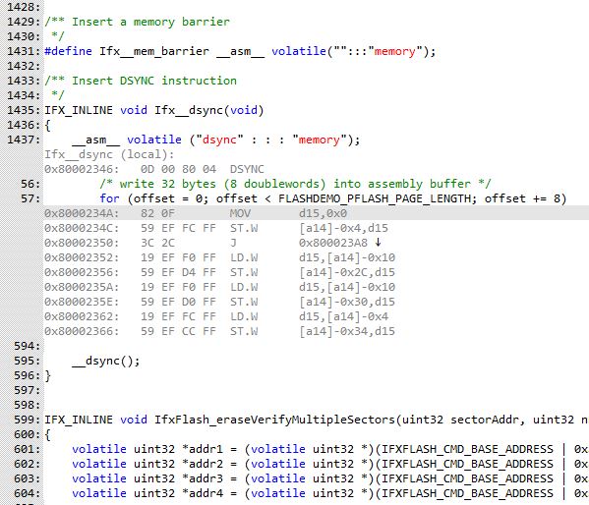Select disassembly row at 0x80002356
The height and width of the screenshot is (505, 589).
[219, 272]
